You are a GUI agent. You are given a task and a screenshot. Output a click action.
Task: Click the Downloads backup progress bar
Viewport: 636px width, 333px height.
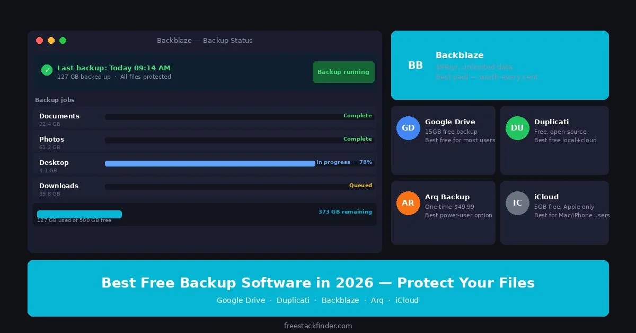click(240, 187)
